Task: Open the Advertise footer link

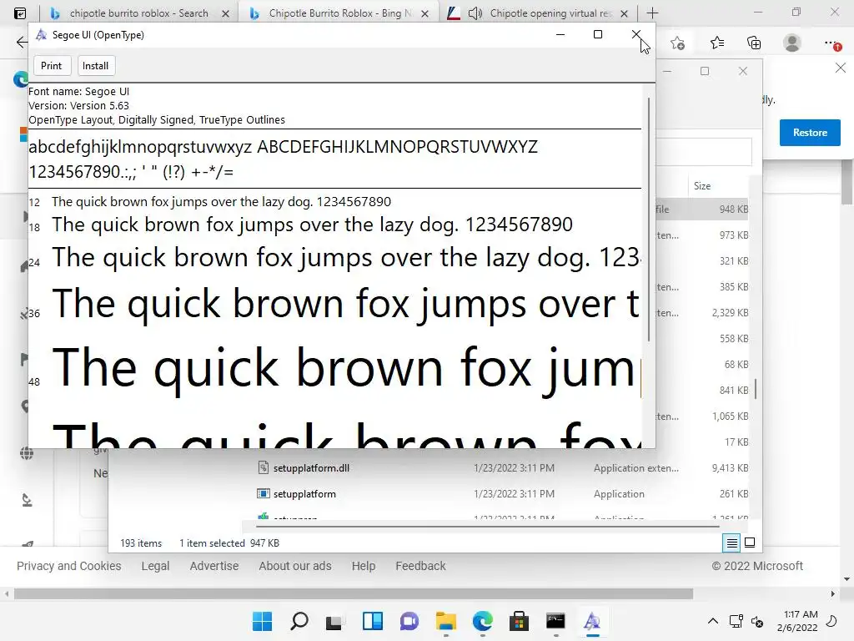Action: 214,567
